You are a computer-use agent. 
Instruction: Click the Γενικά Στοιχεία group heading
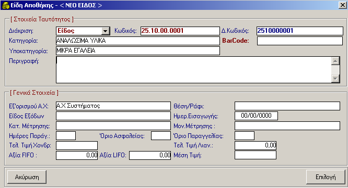tap(34, 93)
